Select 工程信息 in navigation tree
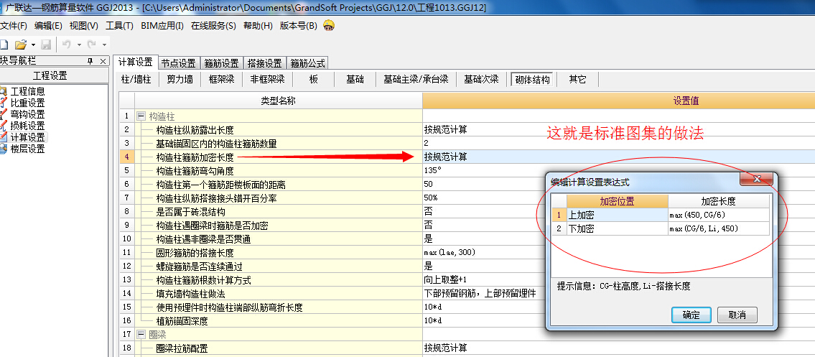This screenshot has height=357, width=815. pyautogui.click(x=27, y=91)
